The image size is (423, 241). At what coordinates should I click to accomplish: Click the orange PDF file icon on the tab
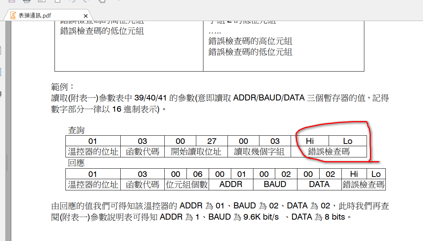(14, 16)
